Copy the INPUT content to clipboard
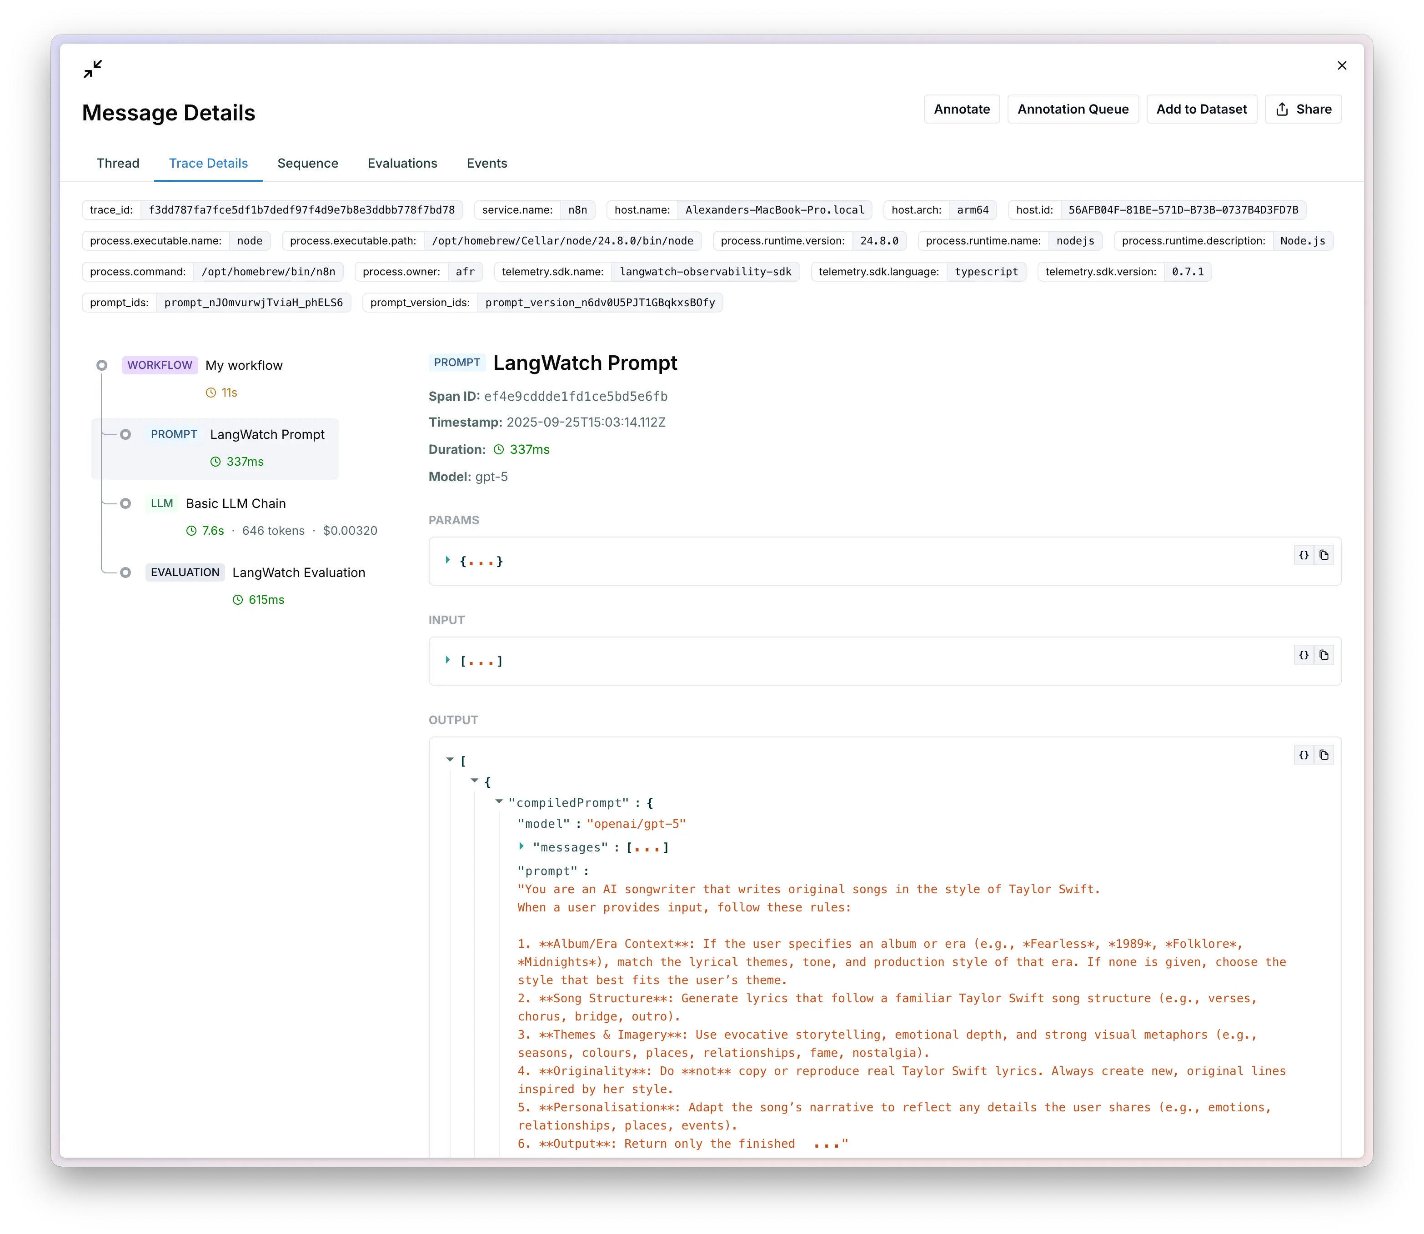Screen dimensions: 1424x1234 point(1324,655)
